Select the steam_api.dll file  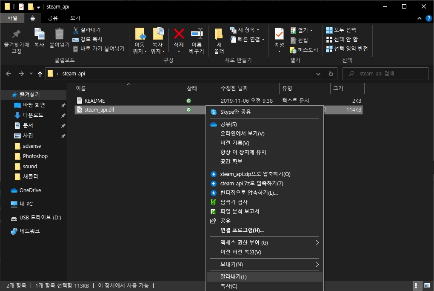click(x=99, y=110)
